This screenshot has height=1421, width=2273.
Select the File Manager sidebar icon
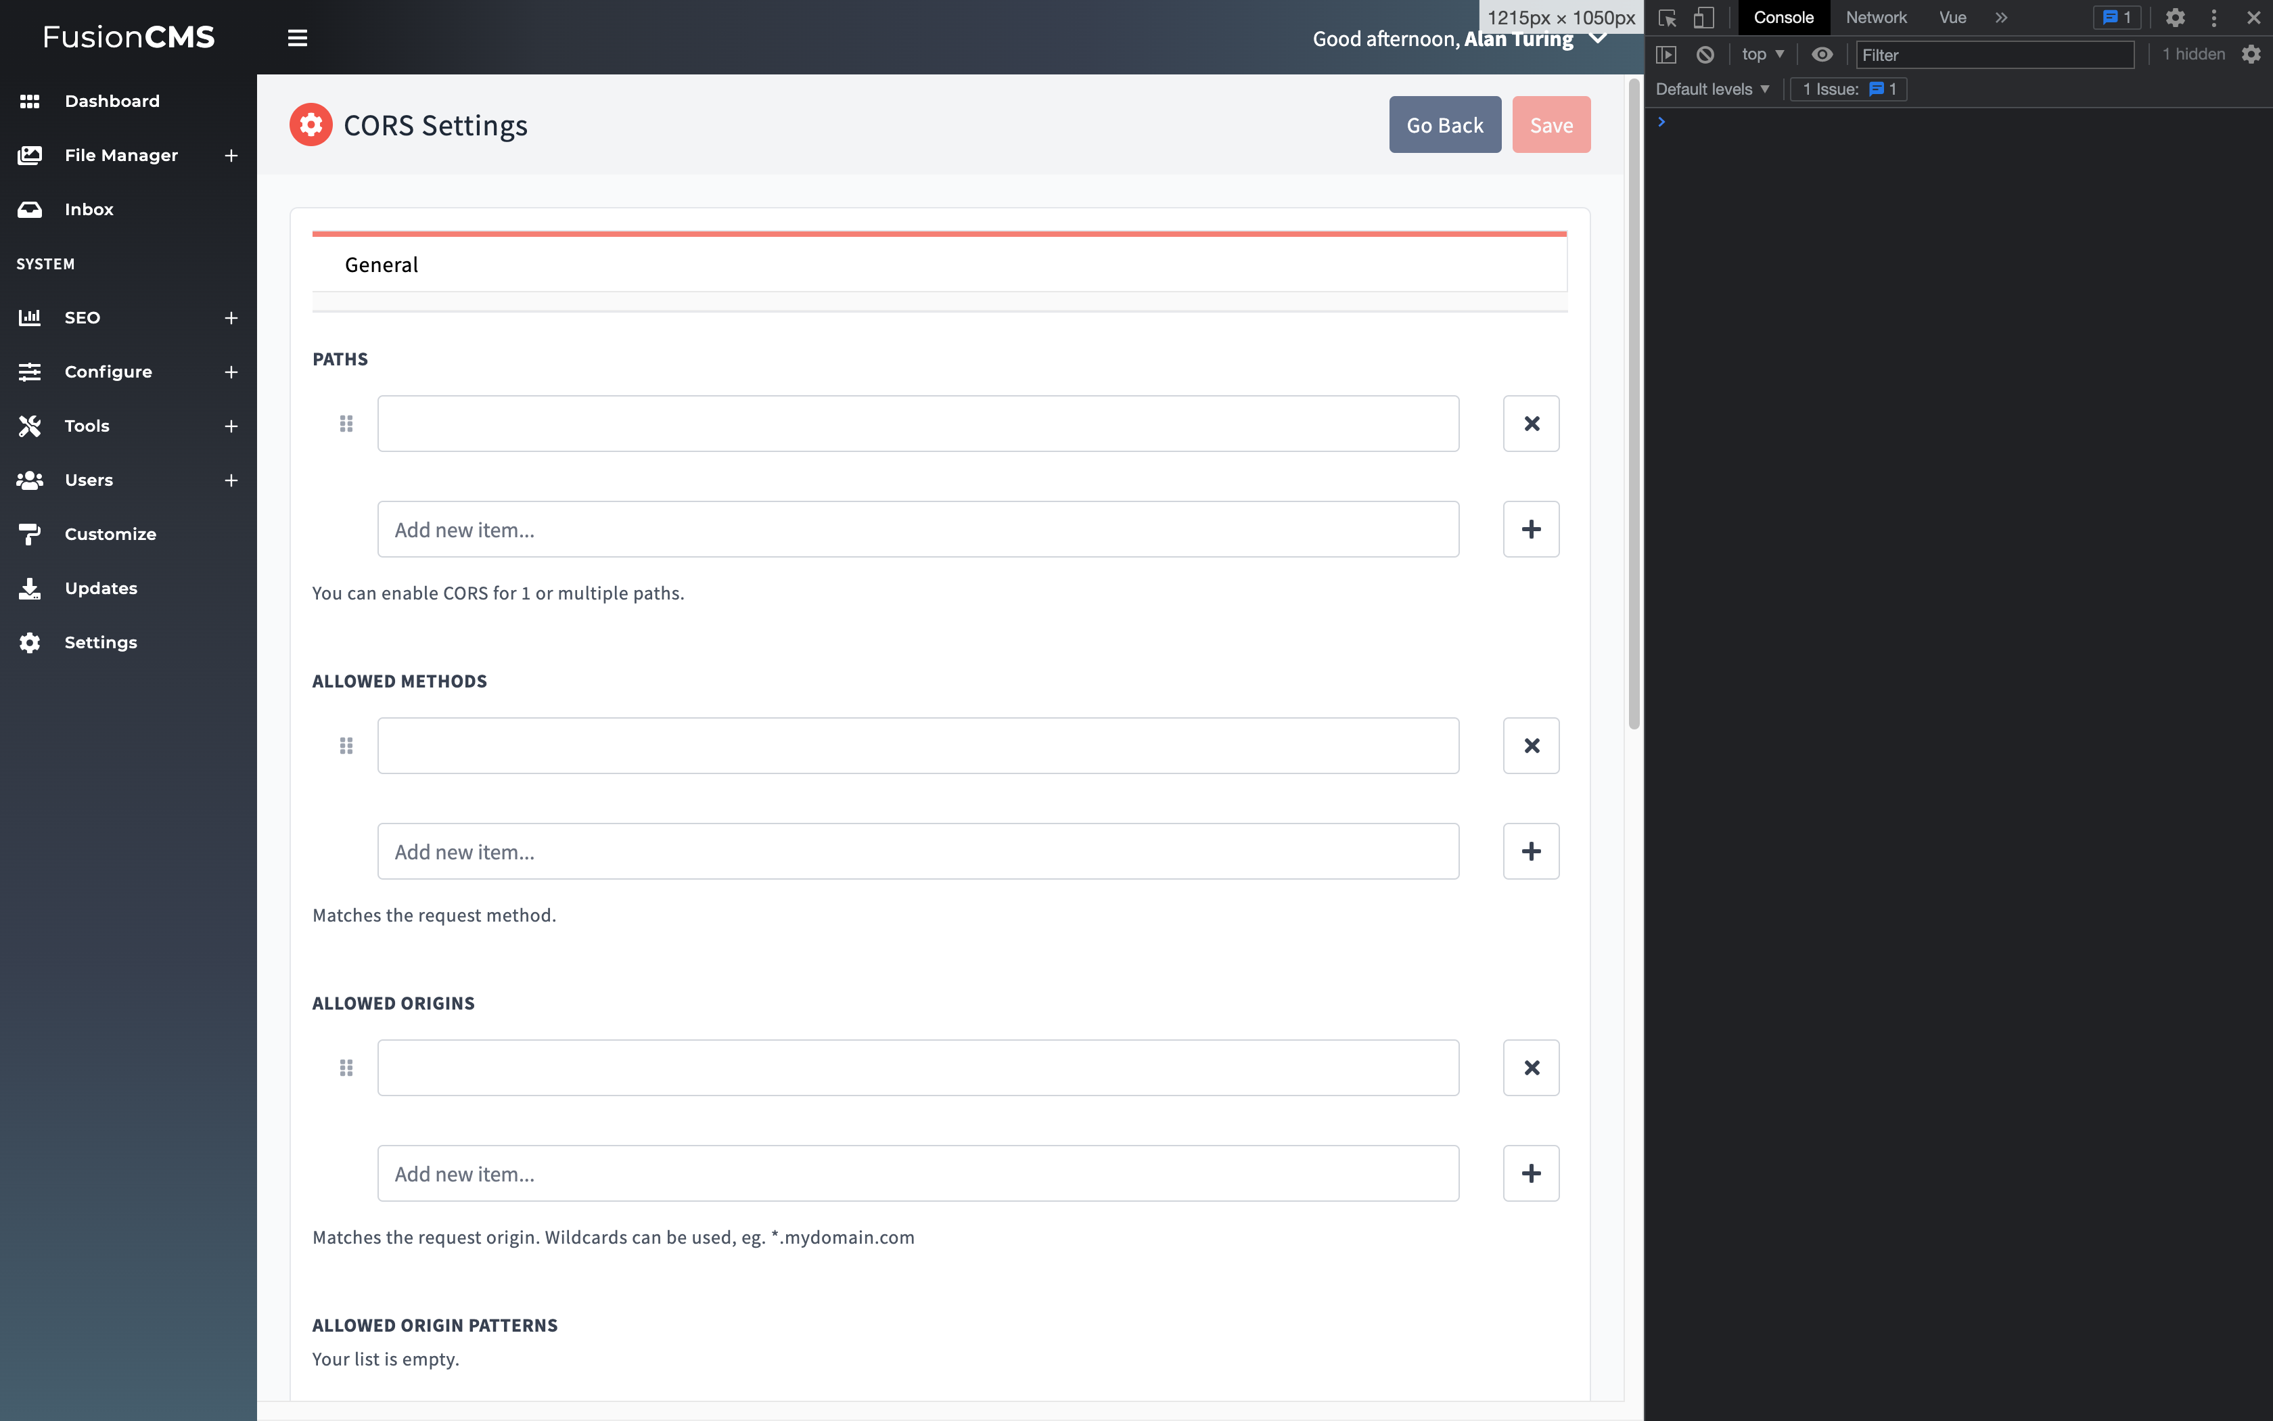(29, 155)
